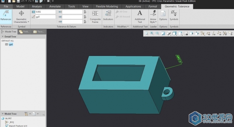
Task: Click the tolerance value field showing 0.001
Action: [x=45, y=12]
